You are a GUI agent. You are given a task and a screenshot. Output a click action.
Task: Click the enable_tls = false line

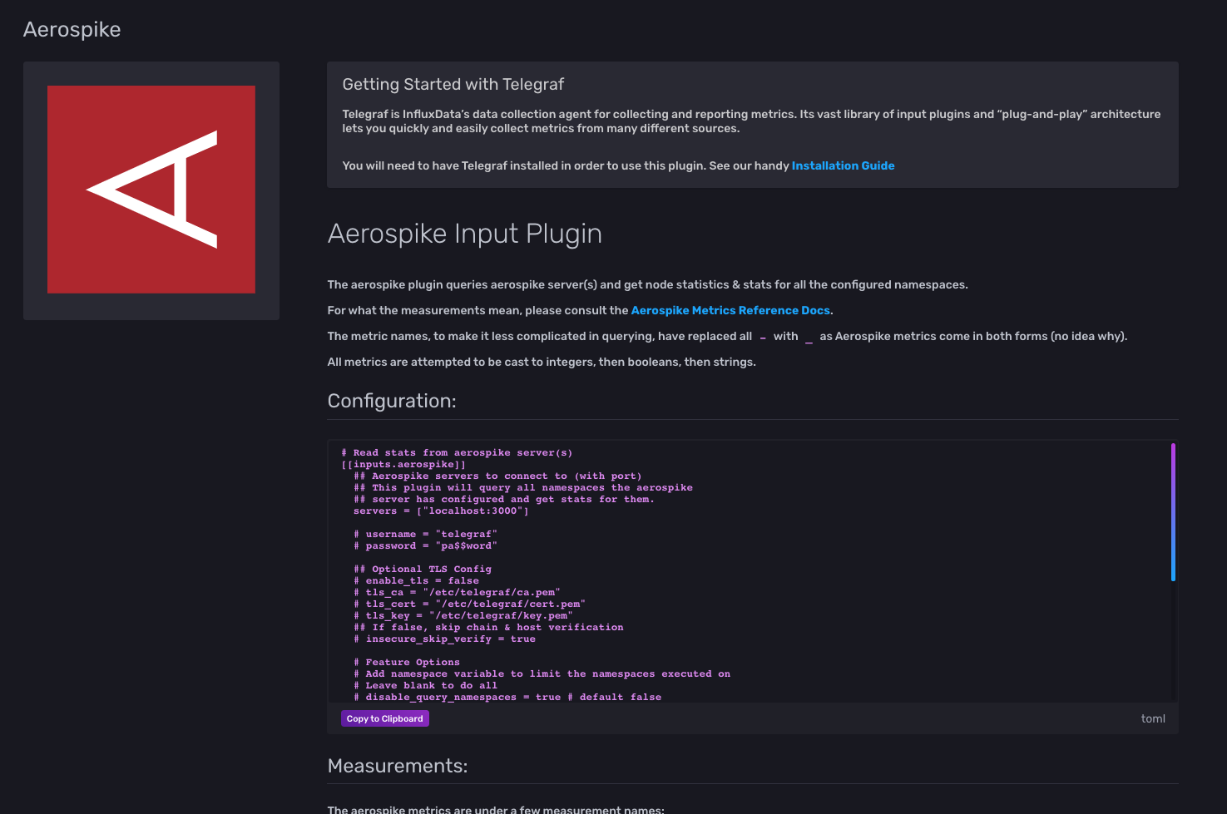point(417,580)
